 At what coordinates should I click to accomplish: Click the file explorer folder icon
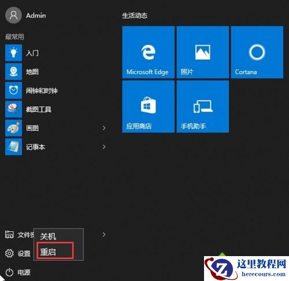click(9, 235)
